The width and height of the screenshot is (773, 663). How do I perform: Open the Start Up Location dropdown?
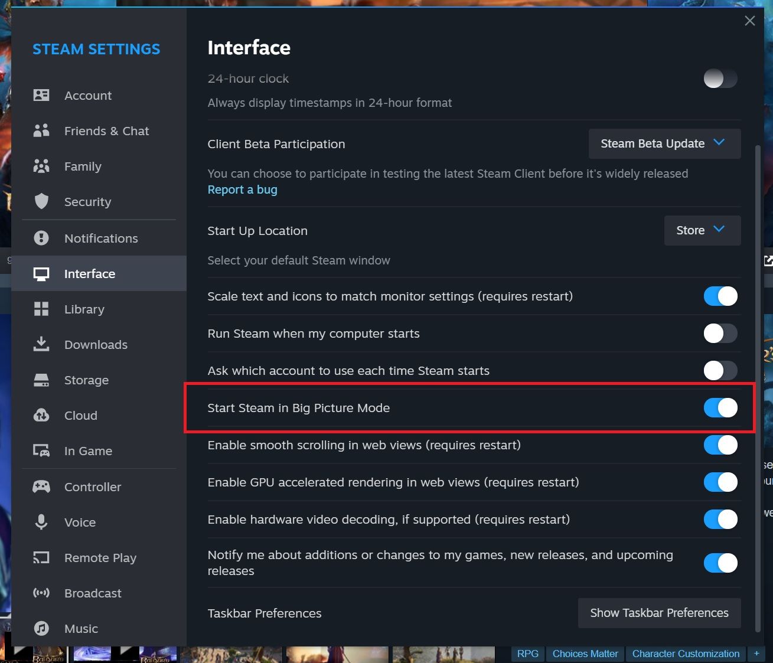(702, 230)
